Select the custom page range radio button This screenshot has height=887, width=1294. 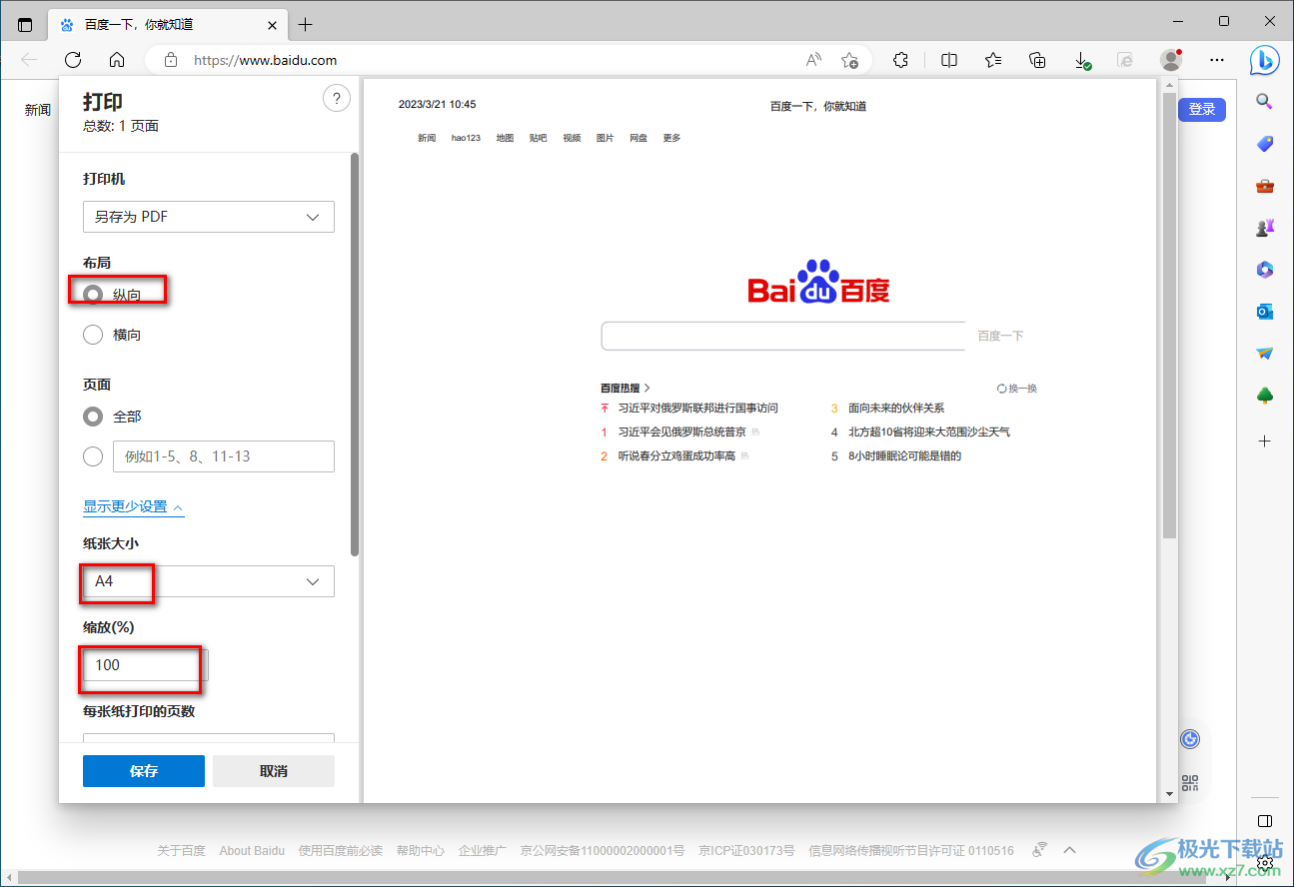93,456
